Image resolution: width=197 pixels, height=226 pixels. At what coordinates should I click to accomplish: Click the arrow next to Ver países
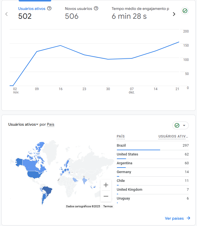(x=188, y=218)
